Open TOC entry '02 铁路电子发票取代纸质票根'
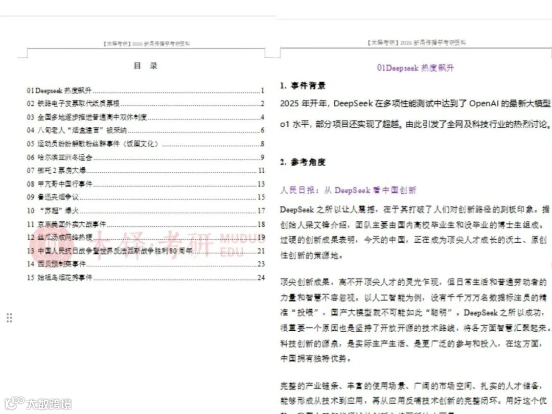552x414 pixels. pyautogui.click(x=145, y=103)
